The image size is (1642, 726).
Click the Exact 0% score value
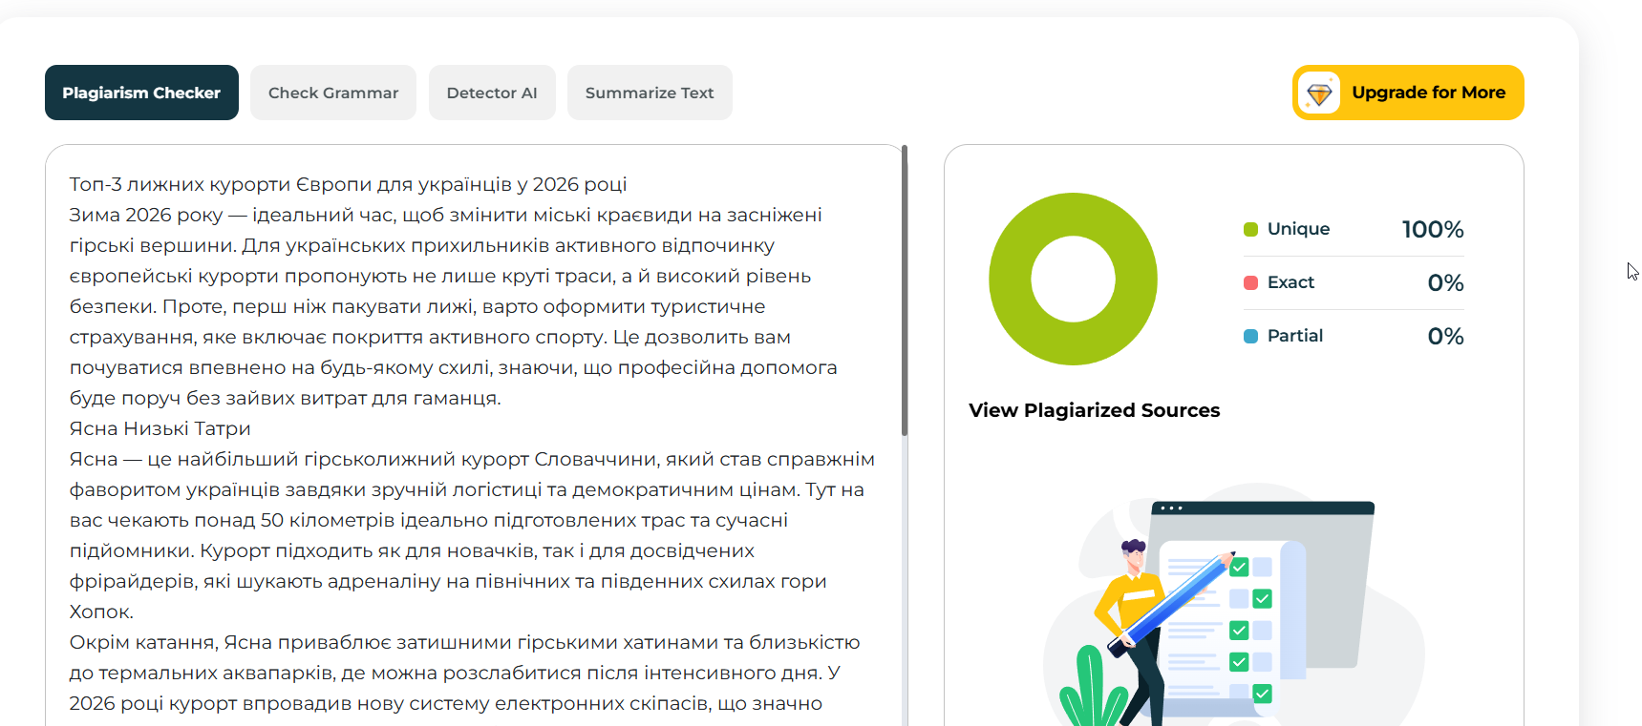pyautogui.click(x=1445, y=283)
